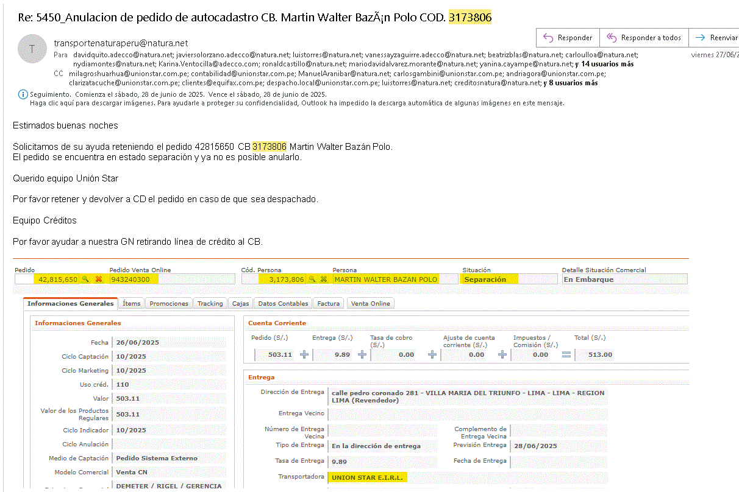Click the follow-up info icon beside Seguimiento
739x492 pixels.
pyautogui.click(x=23, y=94)
